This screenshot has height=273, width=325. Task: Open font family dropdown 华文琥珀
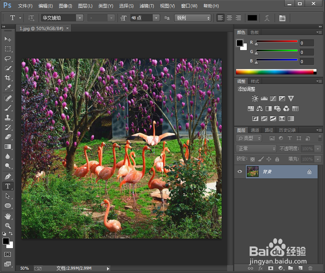(x=80, y=18)
